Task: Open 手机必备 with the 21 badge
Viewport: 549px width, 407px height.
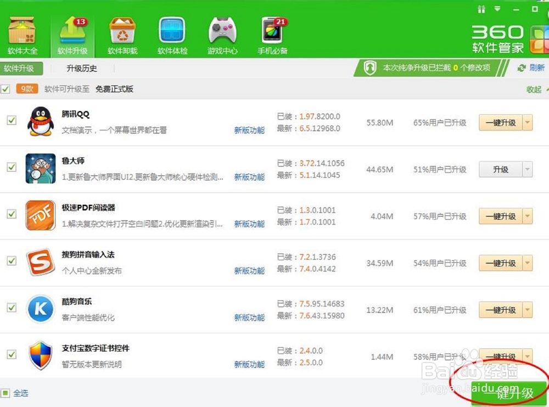Action: point(272,34)
